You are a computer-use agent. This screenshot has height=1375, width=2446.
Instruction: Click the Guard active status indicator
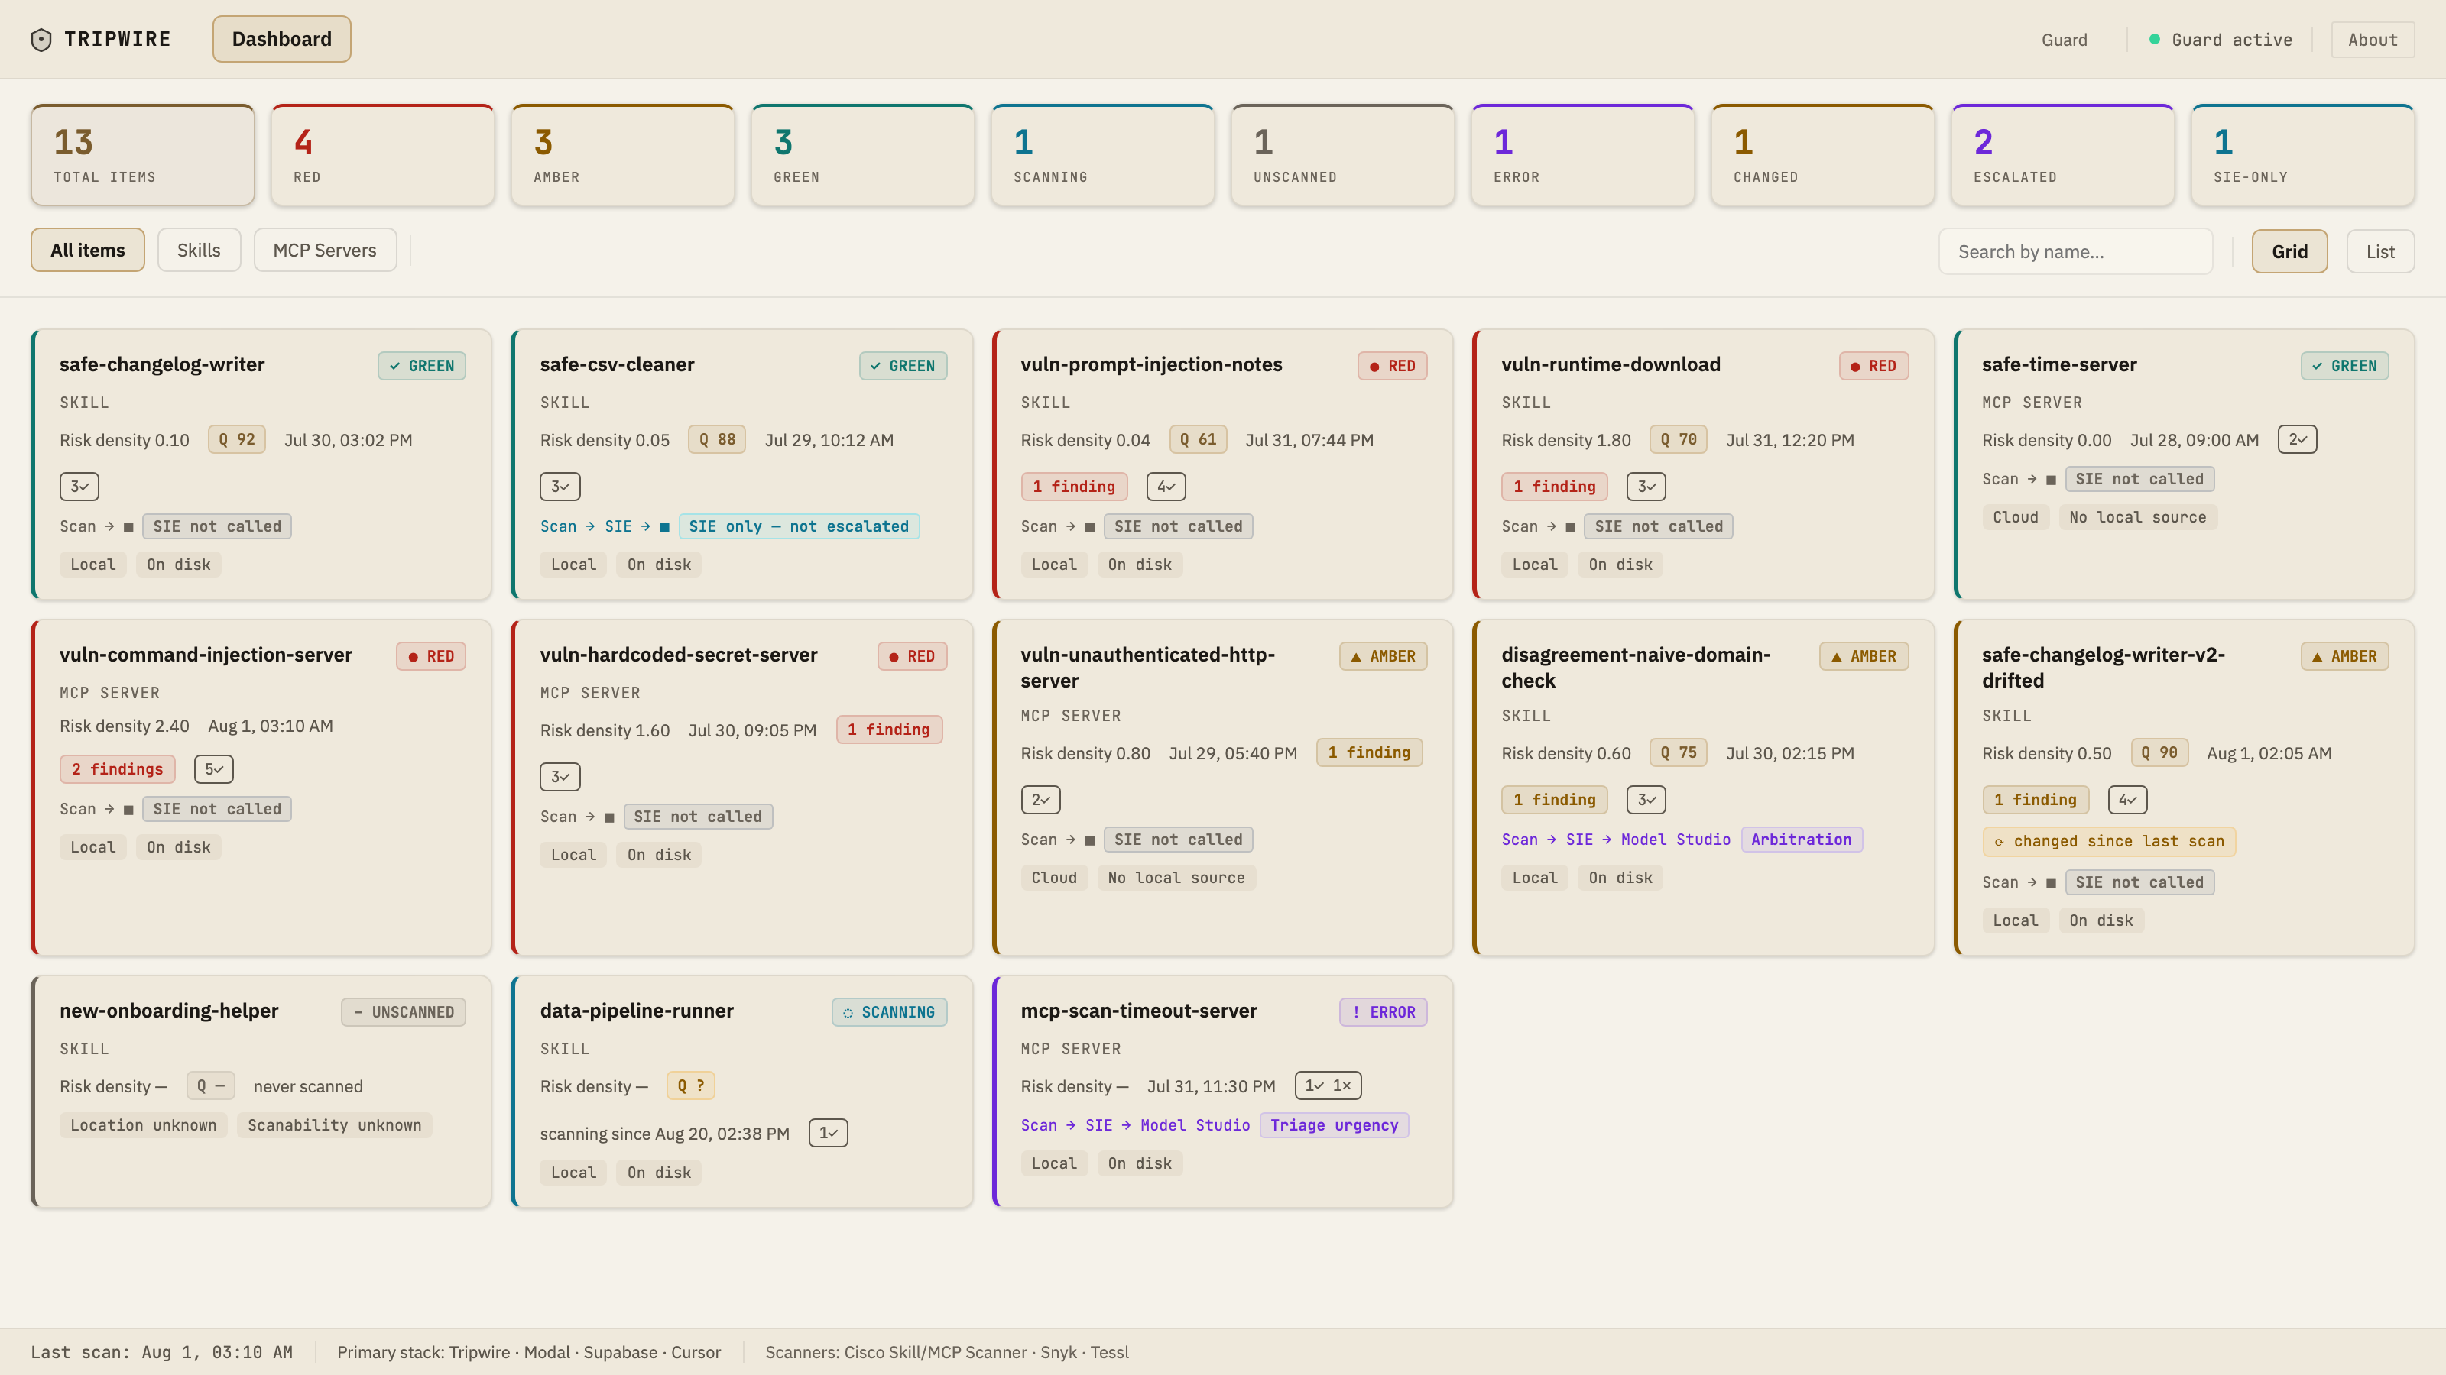tap(2220, 40)
